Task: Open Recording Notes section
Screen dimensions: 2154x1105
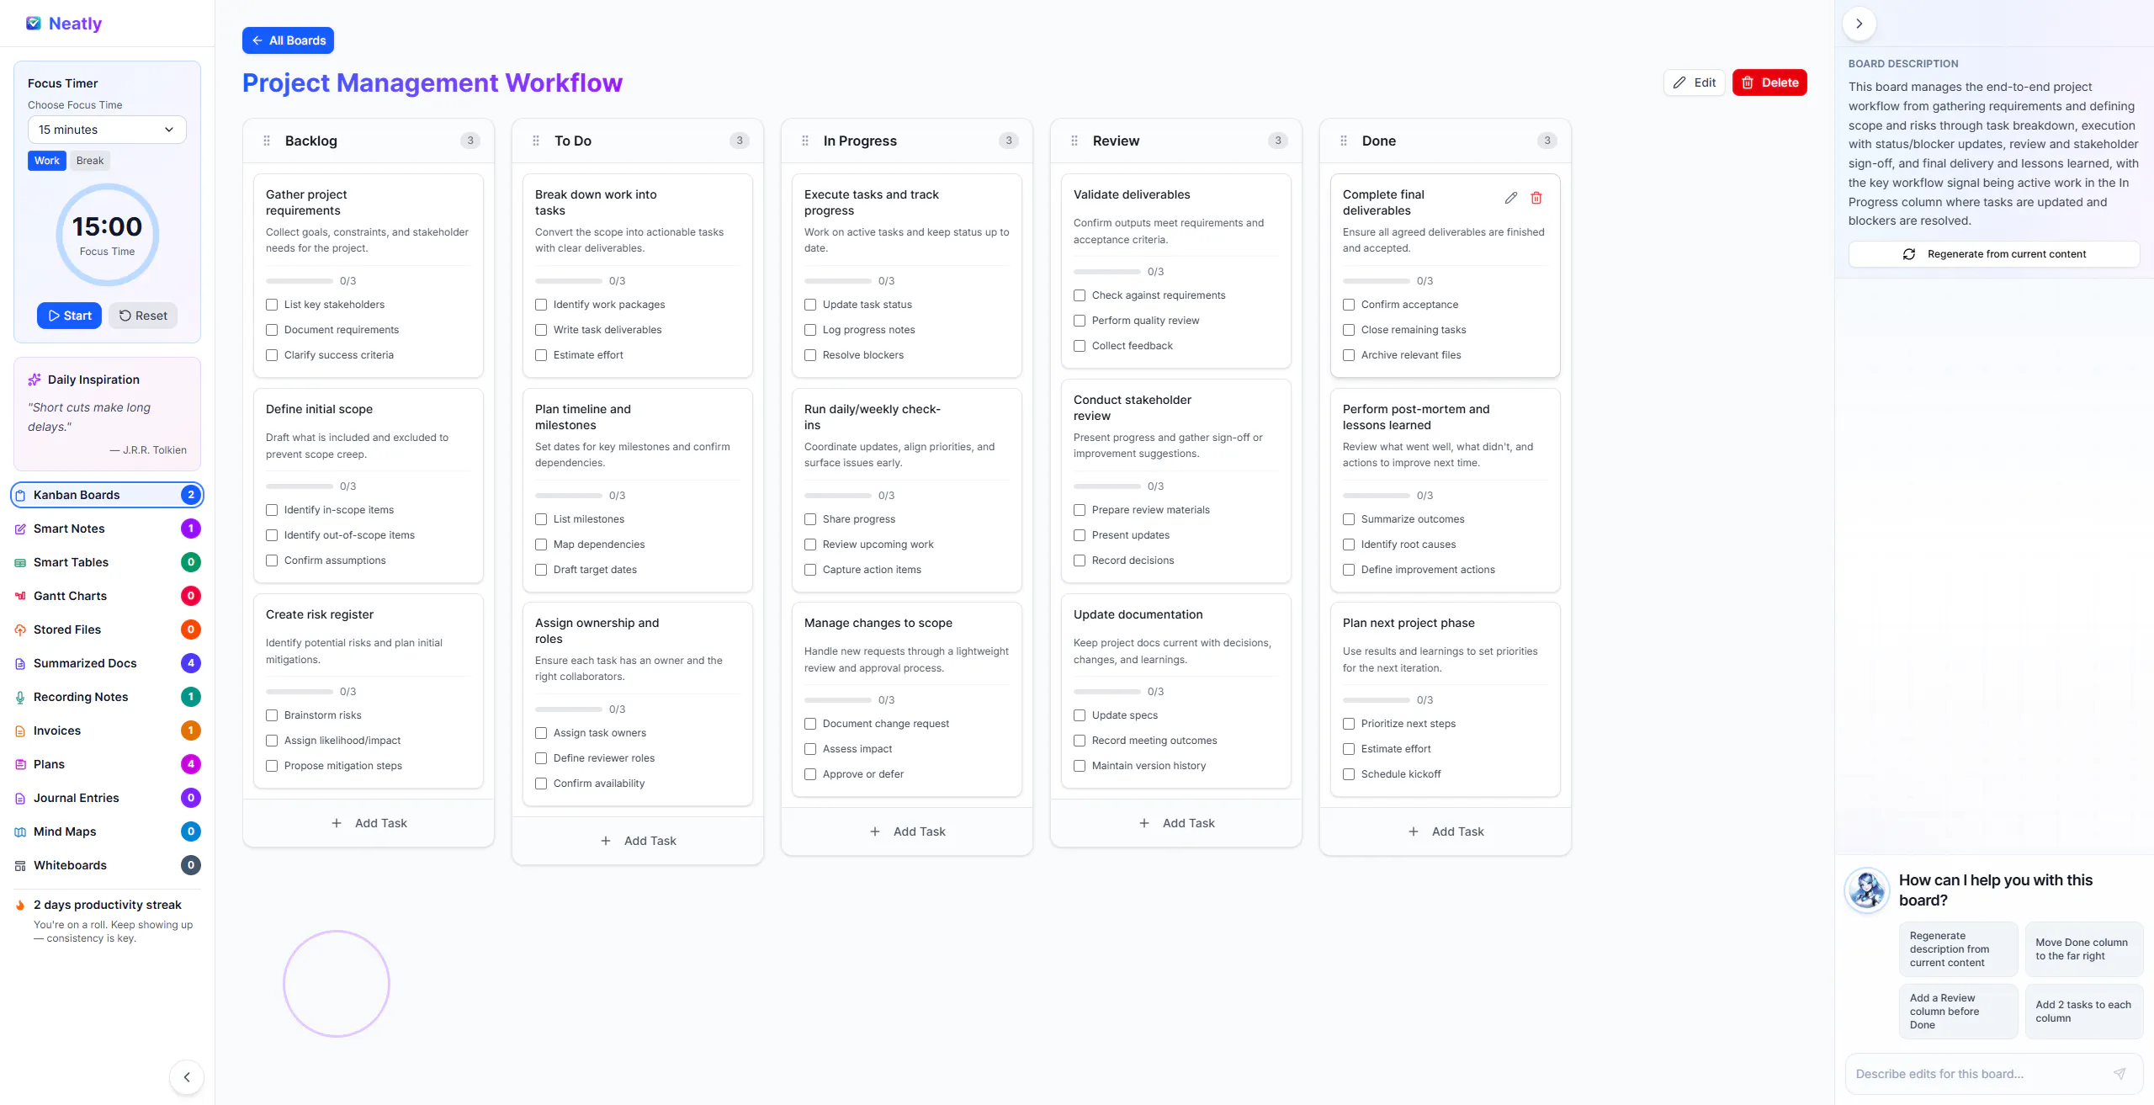Action: coord(107,697)
